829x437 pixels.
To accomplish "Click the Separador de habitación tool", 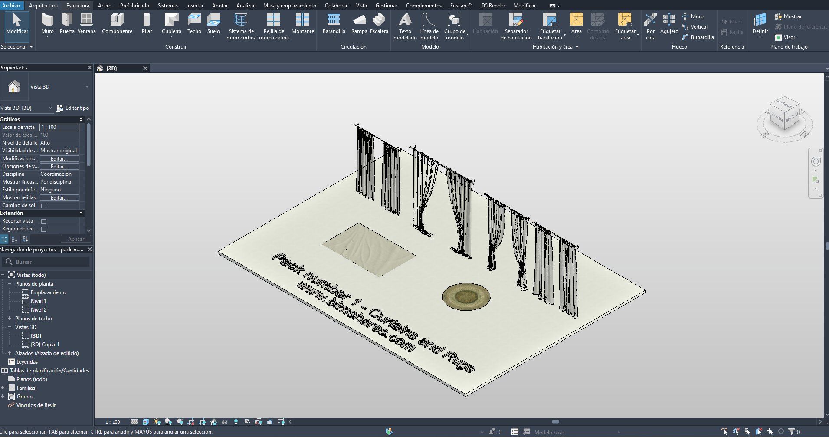I will pyautogui.click(x=516, y=26).
